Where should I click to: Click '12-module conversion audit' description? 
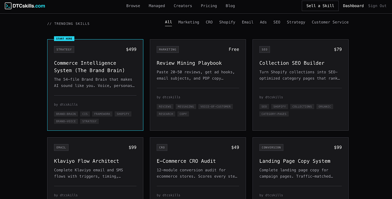click(197, 173)
